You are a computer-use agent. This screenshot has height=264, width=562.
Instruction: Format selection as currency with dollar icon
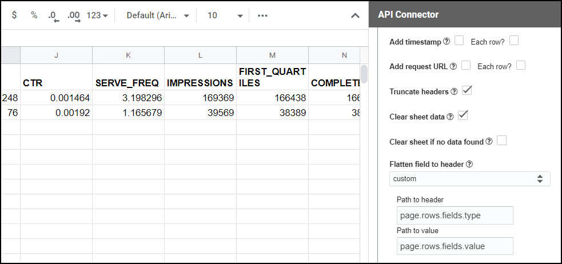pyautogui.click(x=14, y=15)
